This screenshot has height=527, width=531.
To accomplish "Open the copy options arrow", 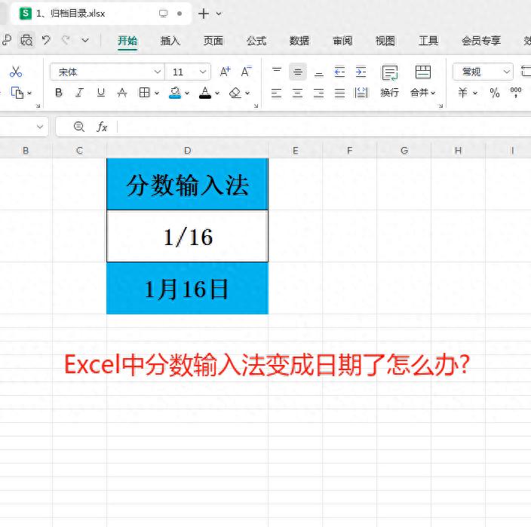I will 29,93.
